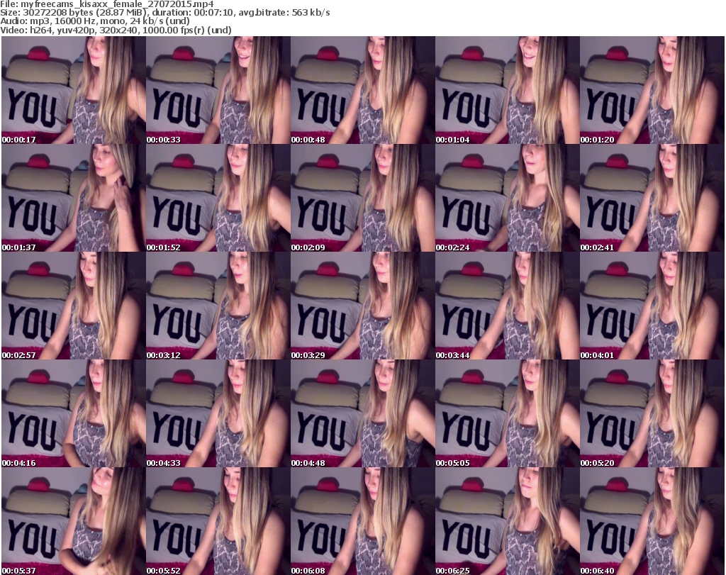The height and width of the screenshot is (575, 726).
Task: Click the Size and duration info line
Action: coord(164,13)
